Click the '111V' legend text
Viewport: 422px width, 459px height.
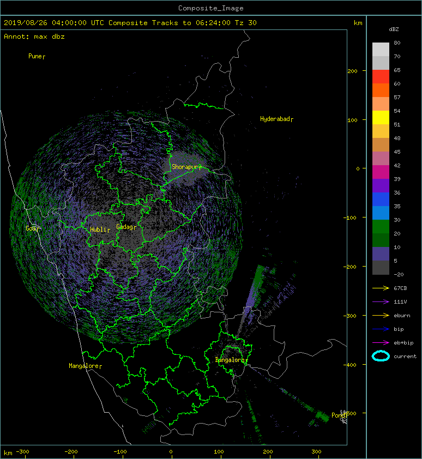click(x=400, y=302)
